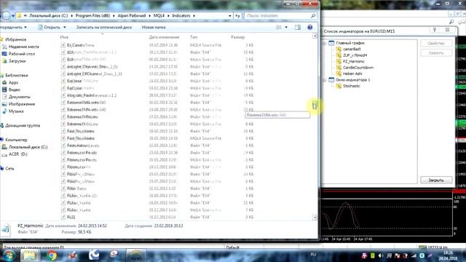Select Локальный диск (C:) in the breadcrumb
Image resolution: width=466 pixels, height=262 pixels.
(49, 16)
